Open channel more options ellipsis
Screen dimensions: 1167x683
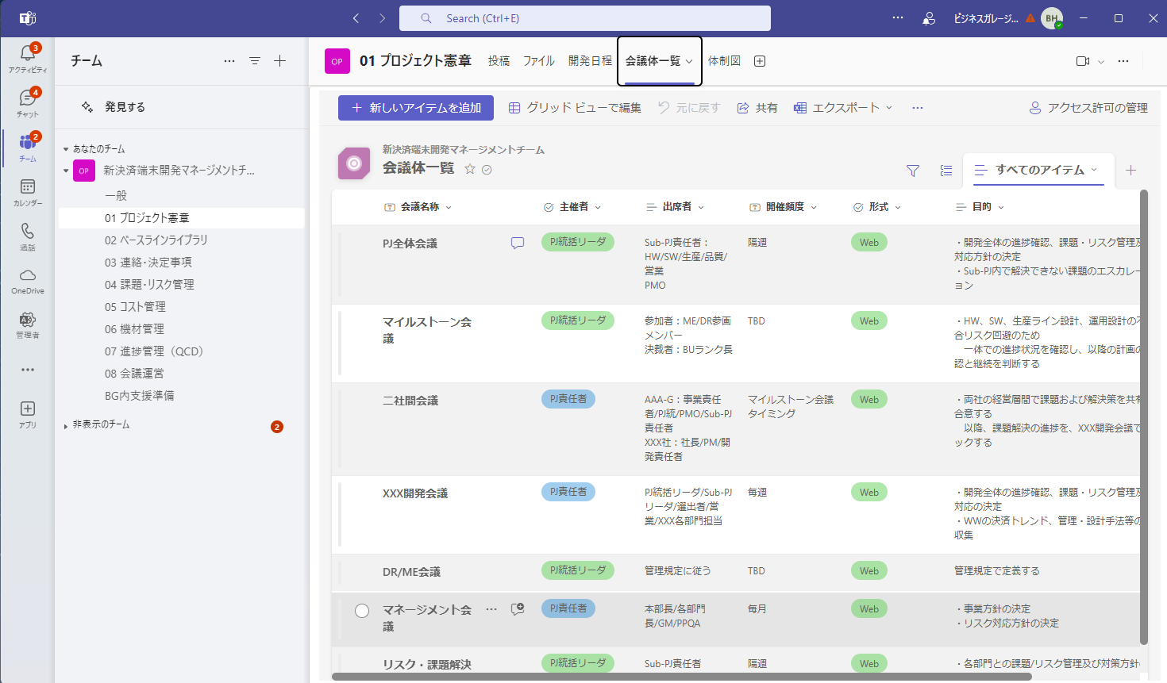coord(1123,61)
